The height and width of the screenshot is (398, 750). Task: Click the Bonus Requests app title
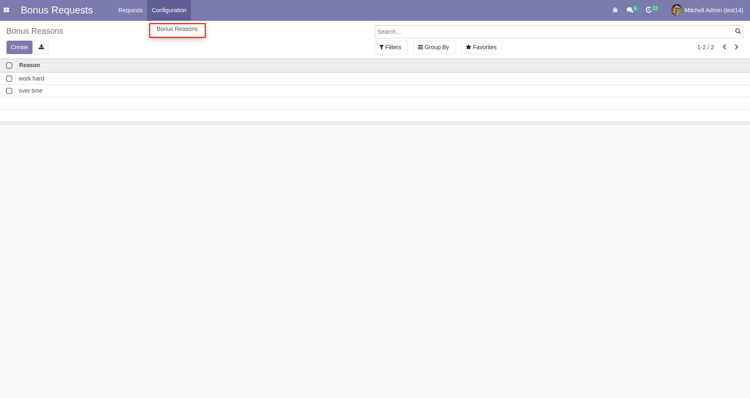[57, 10]
